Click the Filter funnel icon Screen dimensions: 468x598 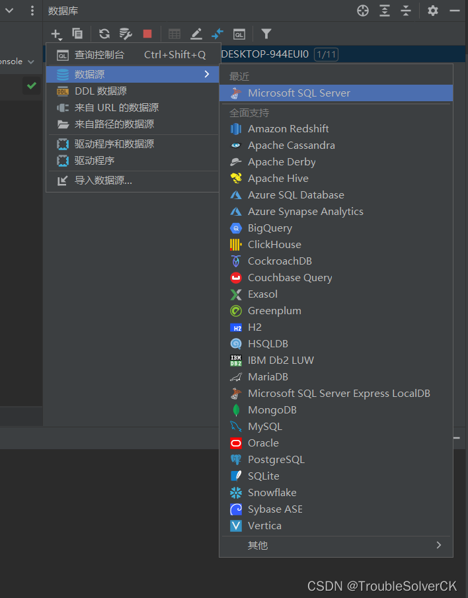[266, 34]
